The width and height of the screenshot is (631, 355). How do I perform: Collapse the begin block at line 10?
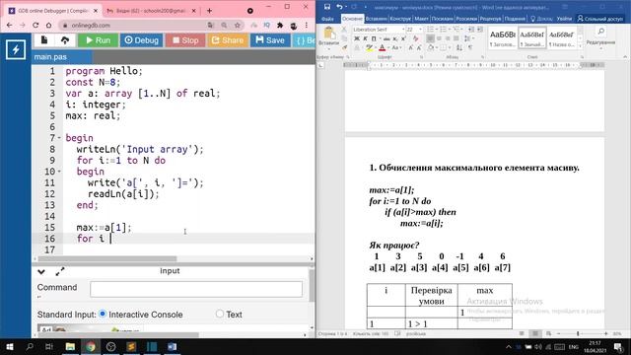59,172
